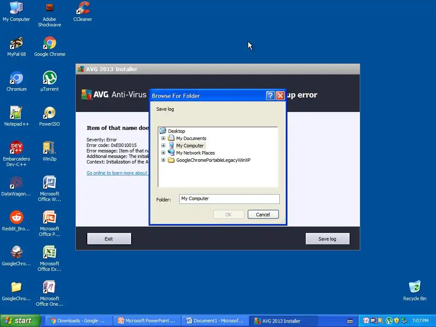Click the OneNote tray icon
This screenshot has width=436, height=327.
click(366, 321)
